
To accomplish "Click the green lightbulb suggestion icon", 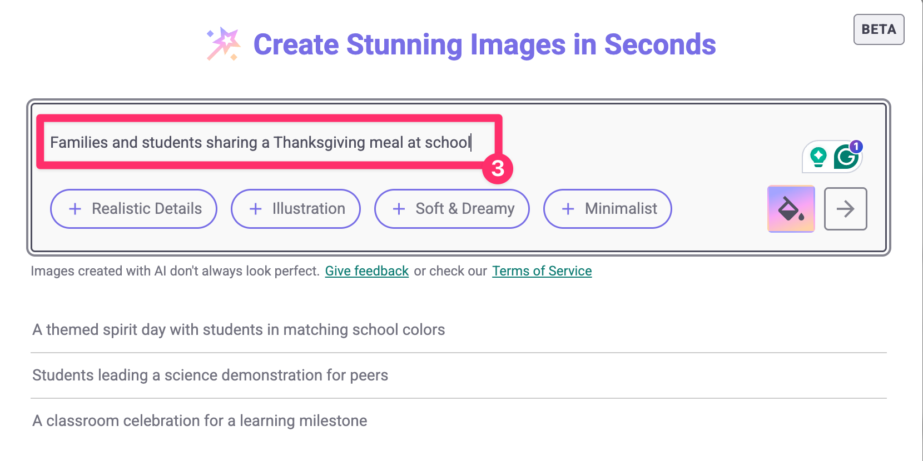I will click(818, 157).
